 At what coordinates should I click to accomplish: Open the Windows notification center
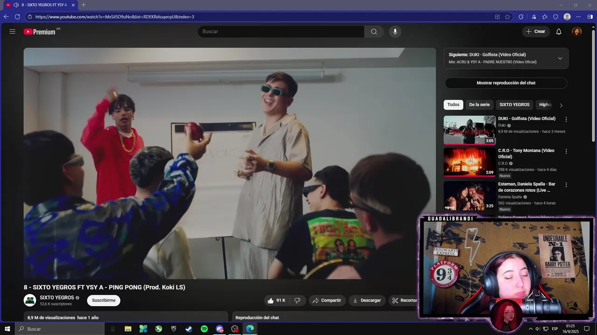click(587, 329)
